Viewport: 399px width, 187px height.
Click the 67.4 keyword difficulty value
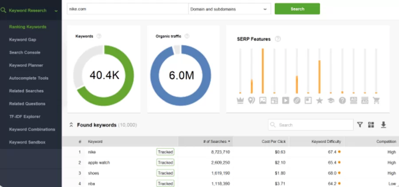click(x=332, y=152)
